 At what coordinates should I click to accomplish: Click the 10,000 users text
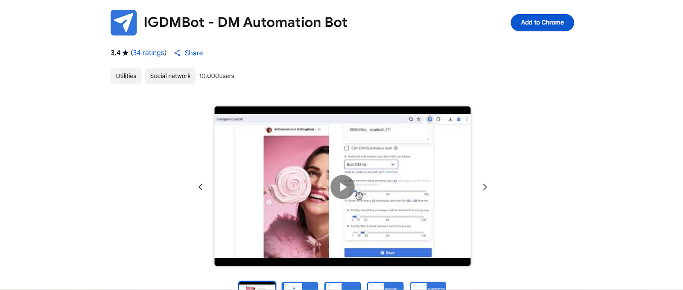tap(216, 76)
